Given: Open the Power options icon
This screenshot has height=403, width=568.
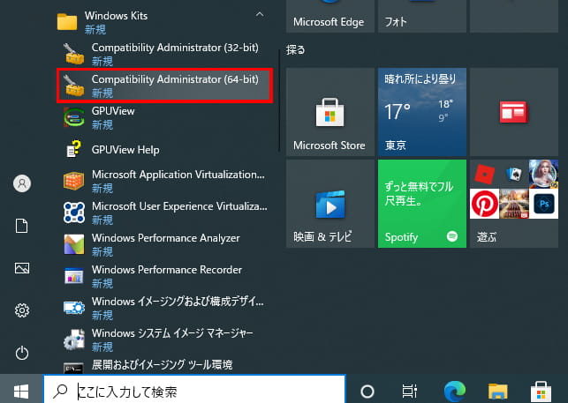Looking at the screenshot, I should point(22,353).
